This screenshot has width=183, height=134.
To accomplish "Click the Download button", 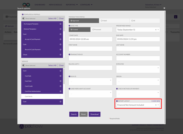I will coord(95,114).
